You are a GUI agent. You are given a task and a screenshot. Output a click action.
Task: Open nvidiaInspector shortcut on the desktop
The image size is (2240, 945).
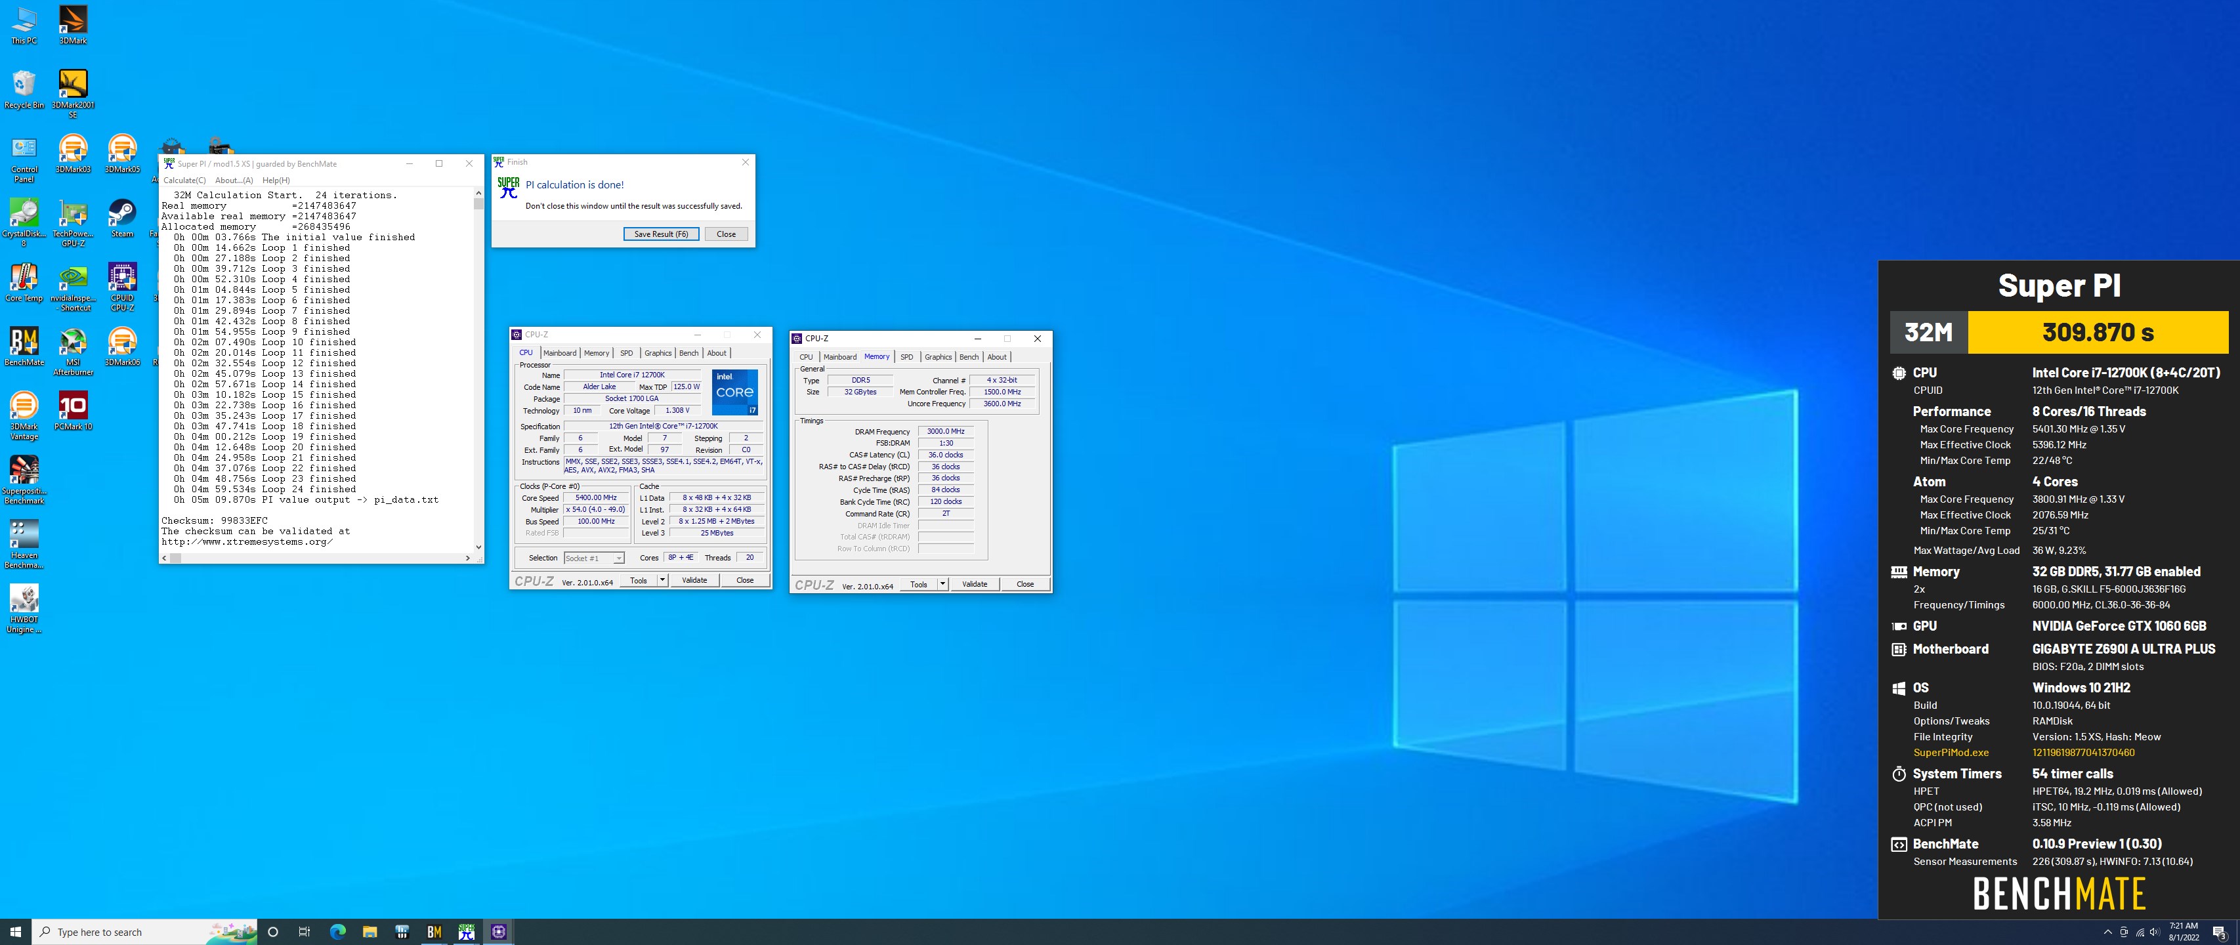73,287
